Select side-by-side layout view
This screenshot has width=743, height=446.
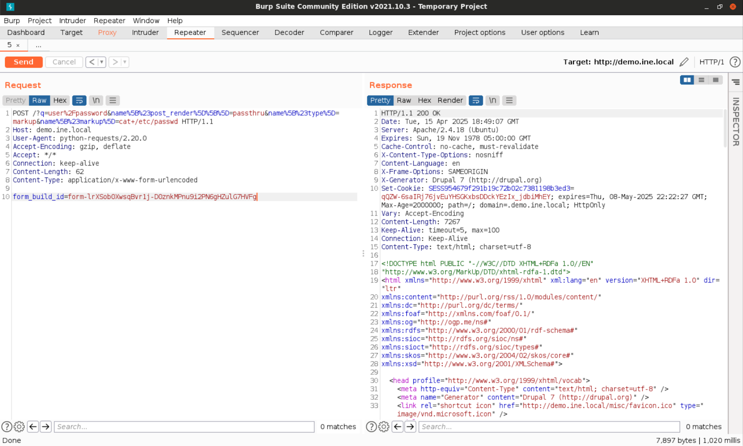pyautogui.click(x=687, y=80)
